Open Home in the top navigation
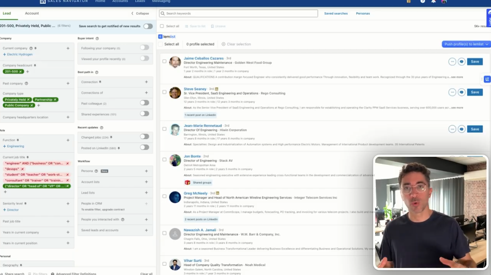The width and height of the screenshot is (491, 275). click(100, 2)
